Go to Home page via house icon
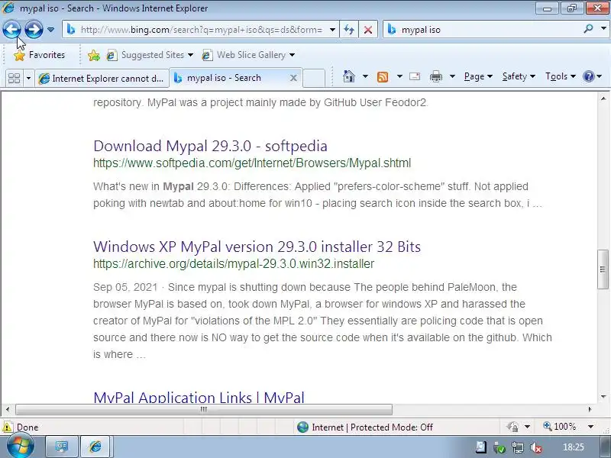This screenshot has height=458, width=611. pyautogui.click(x=349, y=76)
